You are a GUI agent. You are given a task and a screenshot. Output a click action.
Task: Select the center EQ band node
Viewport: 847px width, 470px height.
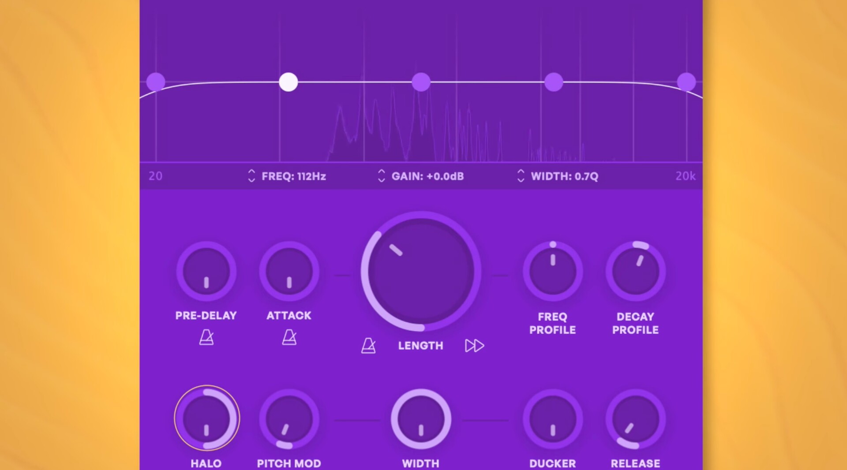pyautogui.click(x=421, y=82)
